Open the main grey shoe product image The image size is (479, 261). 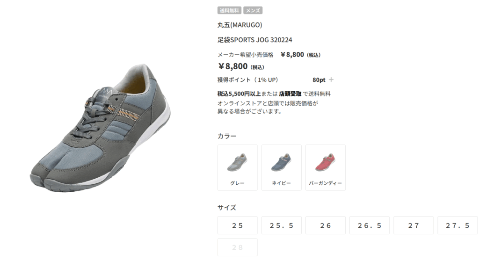[x=100, y=128]
